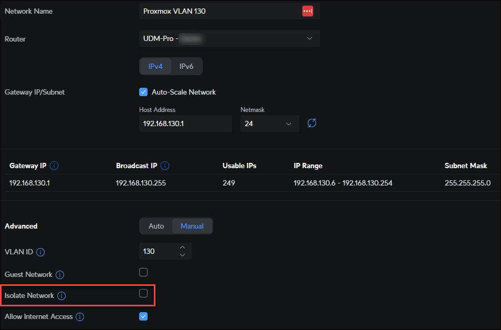Check the Isolate Network checkbox
501x330 pixels.
[143, 293]
